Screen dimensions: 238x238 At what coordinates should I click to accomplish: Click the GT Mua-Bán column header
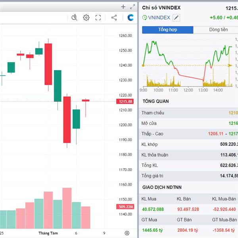225,220
